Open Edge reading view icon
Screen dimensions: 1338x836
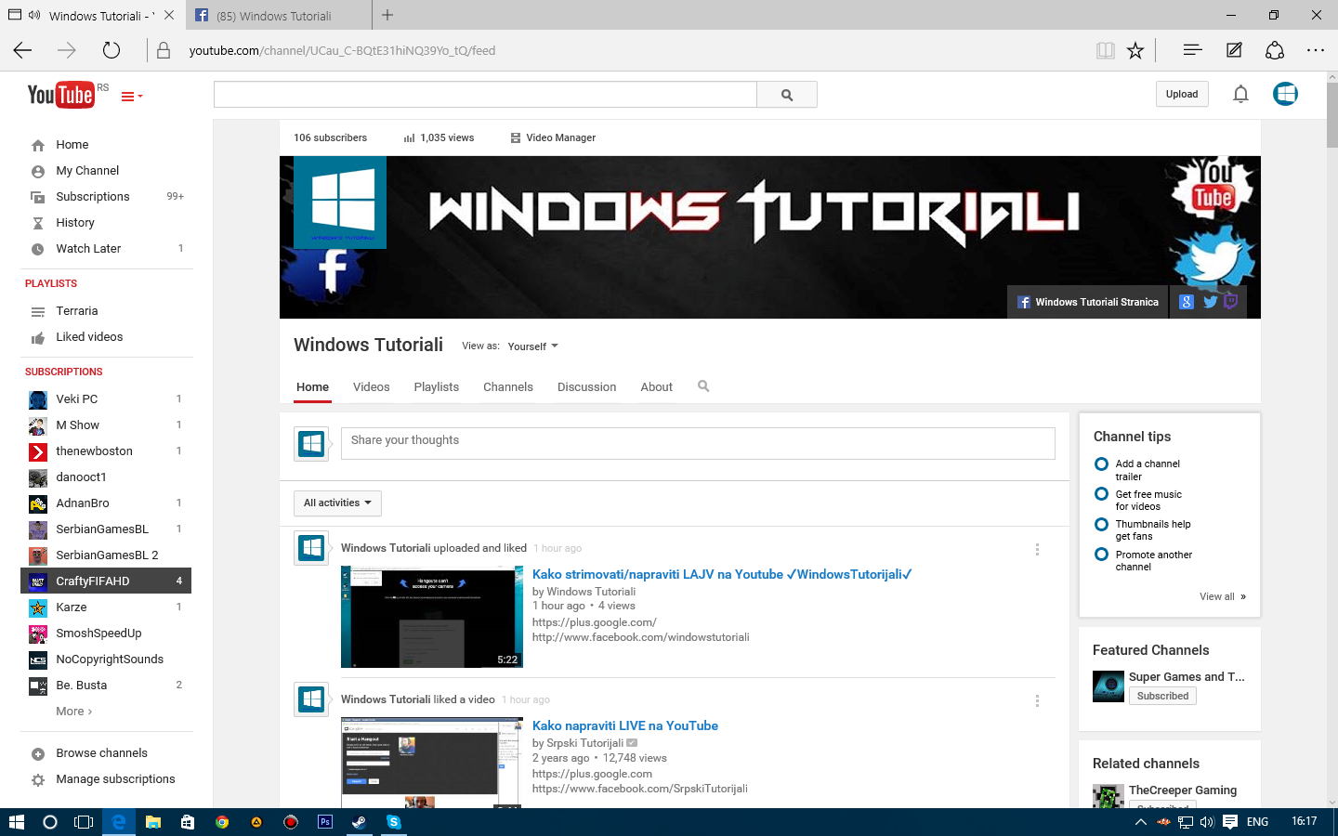click(1105, 50)
